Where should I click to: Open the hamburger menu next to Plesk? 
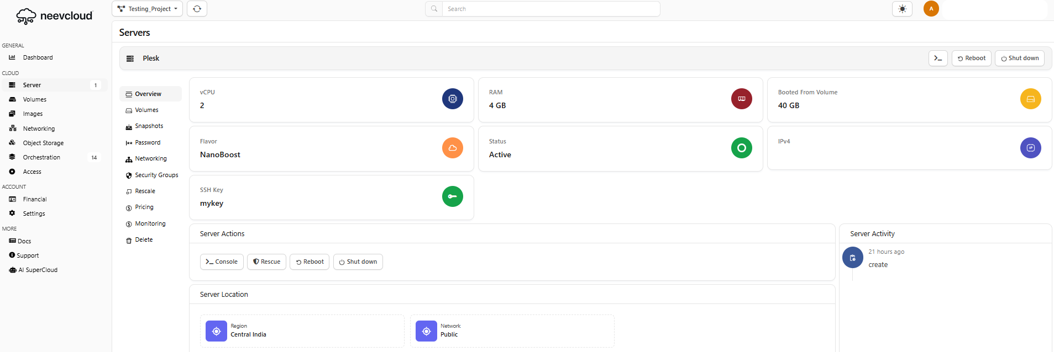click(130, 58)
